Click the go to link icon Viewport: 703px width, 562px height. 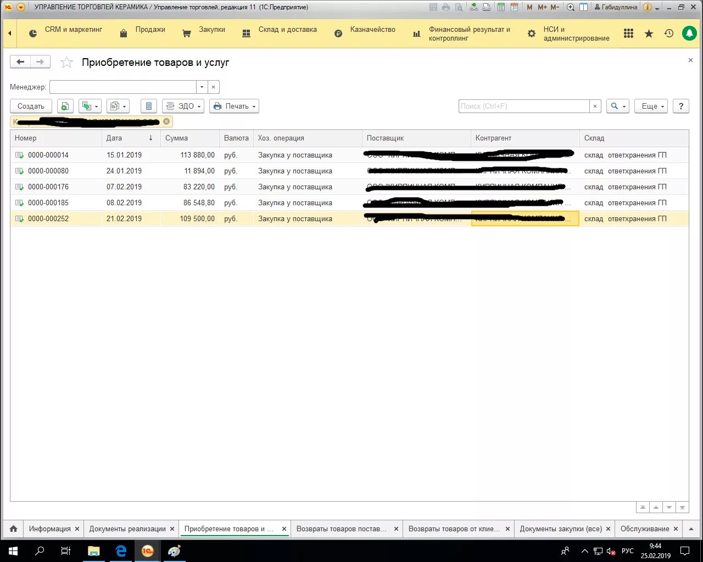[x=487, y=7]
